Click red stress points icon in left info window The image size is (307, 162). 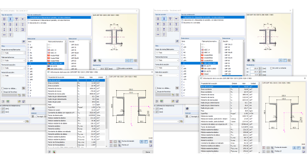pos(111,142)
